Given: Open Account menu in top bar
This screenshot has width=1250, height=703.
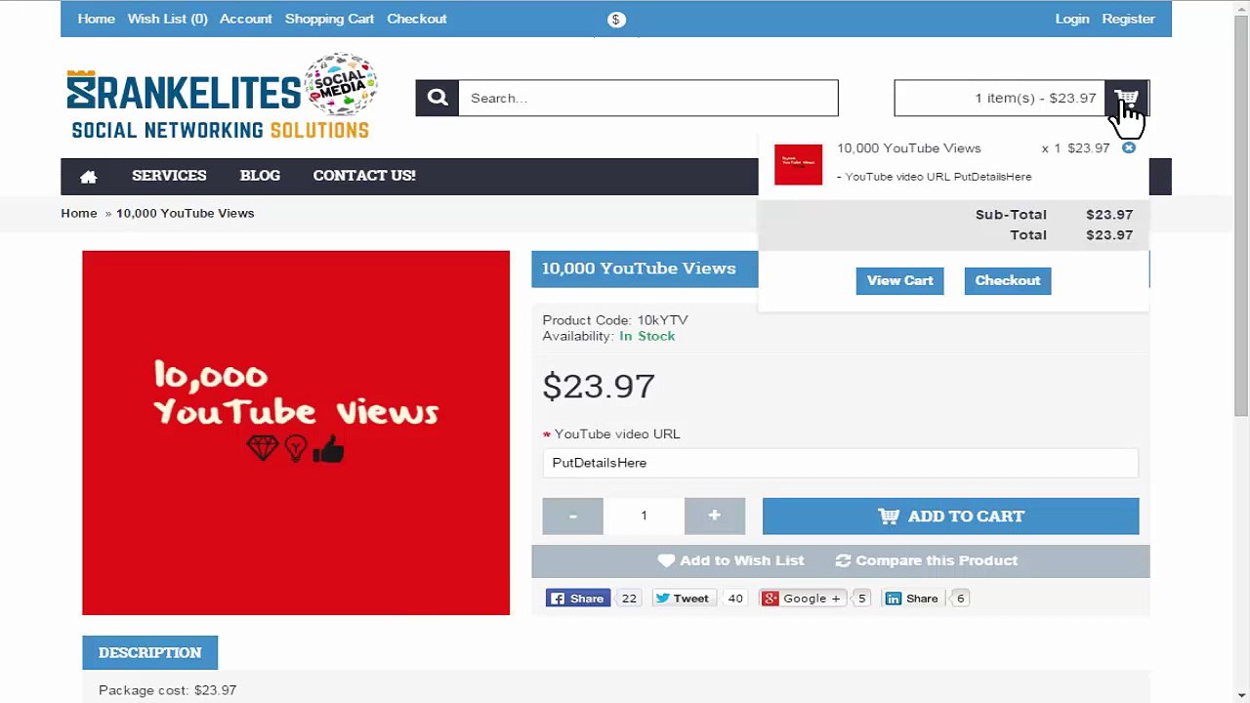Looking at the screenshot, I should 245,19.
